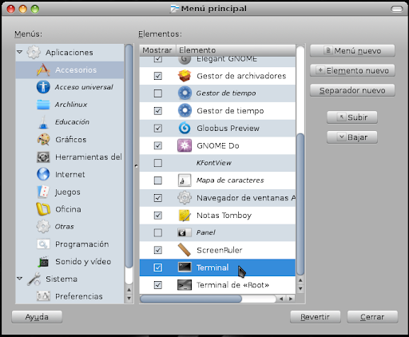Select the Sonido y vídeo menu
This screenshot has width=409, height=337.
[83, 261]
